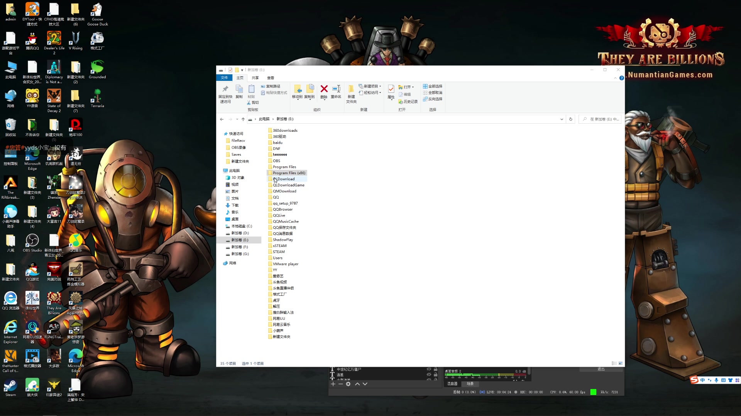Click Select none (全部取消)
741x416 pixels.
pyautogui.click(x=433, y=92)
